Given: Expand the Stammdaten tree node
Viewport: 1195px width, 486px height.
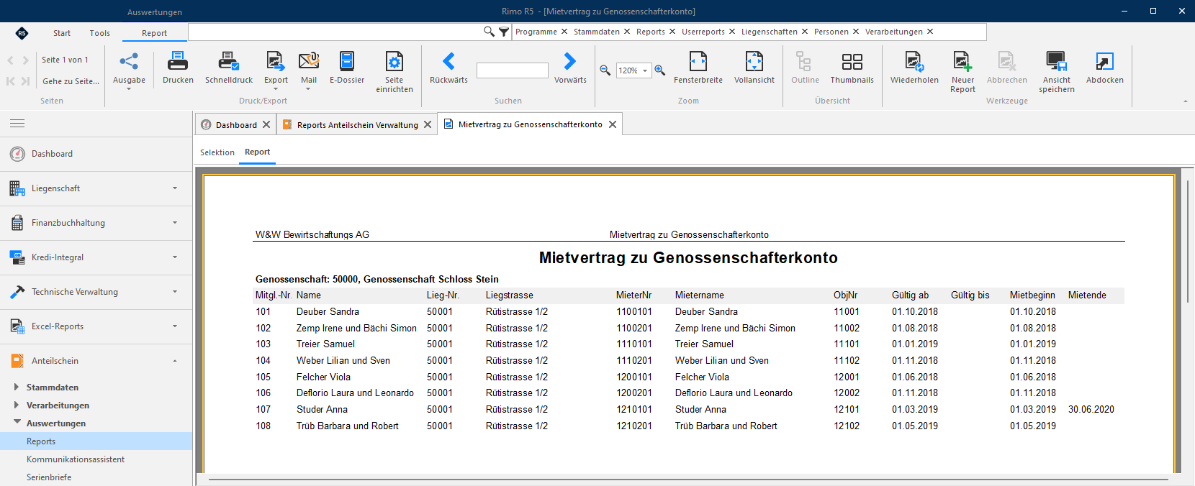Looking at the screenshot, I should click(x=17, y=387).
